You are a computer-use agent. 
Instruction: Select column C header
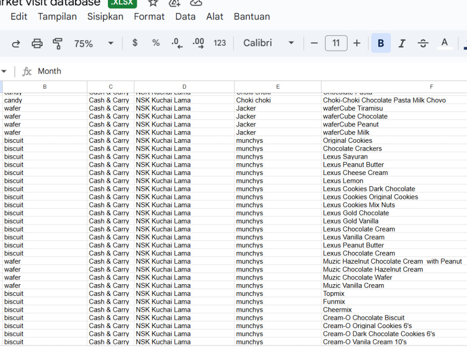(111, 87)
